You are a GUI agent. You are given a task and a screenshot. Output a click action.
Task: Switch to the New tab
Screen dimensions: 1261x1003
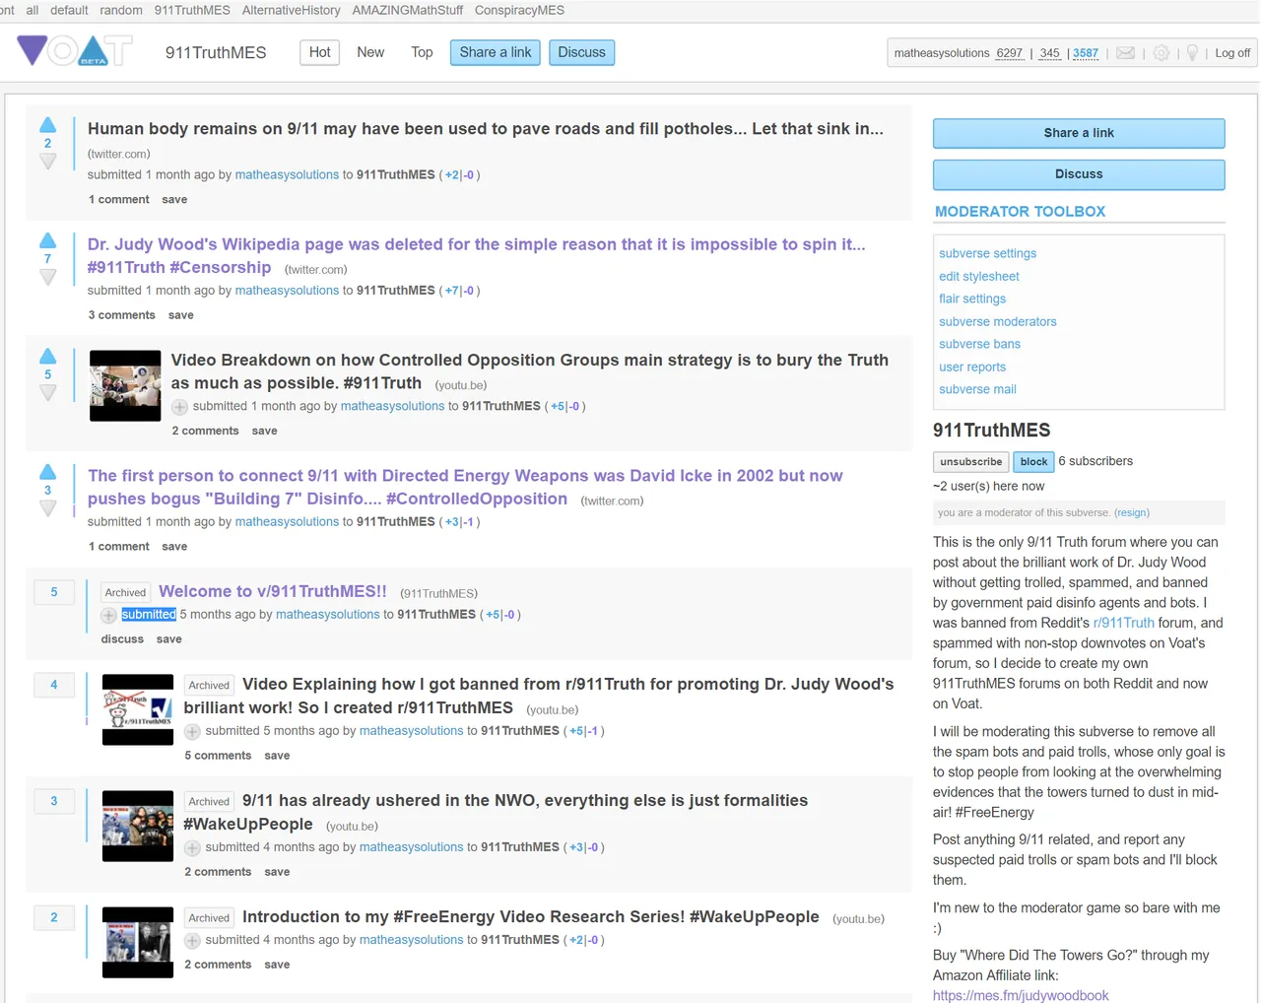point(370,52)
